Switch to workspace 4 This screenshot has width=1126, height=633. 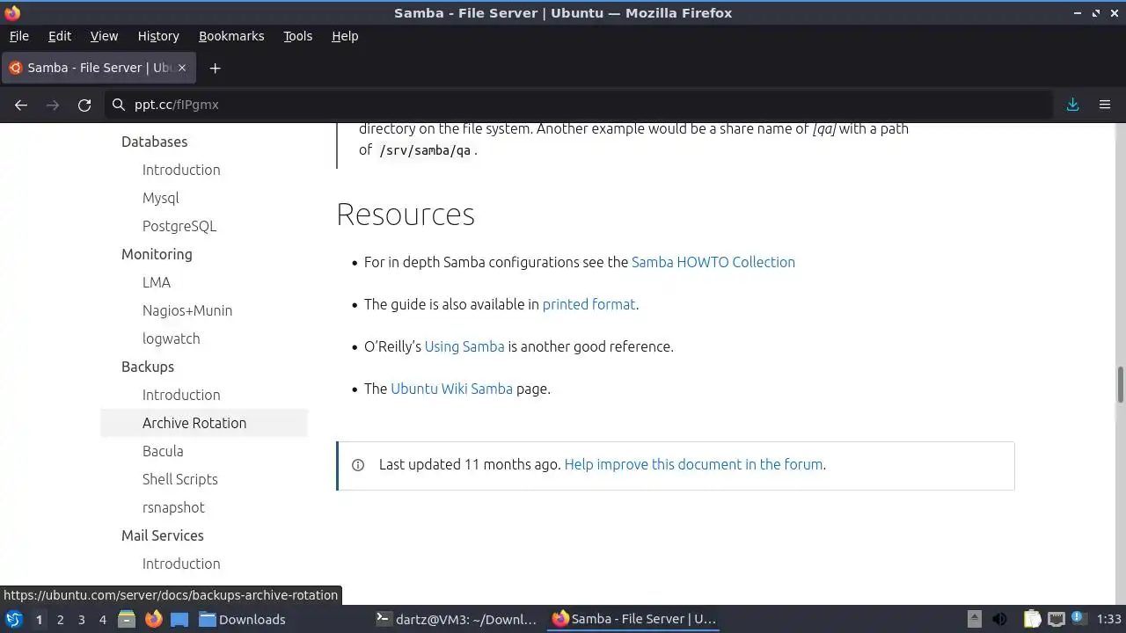pyautogui.click(x=102, y=620)
